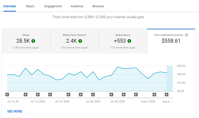Go to the Audience tab

pyautogui.click(x=77, y=6)
